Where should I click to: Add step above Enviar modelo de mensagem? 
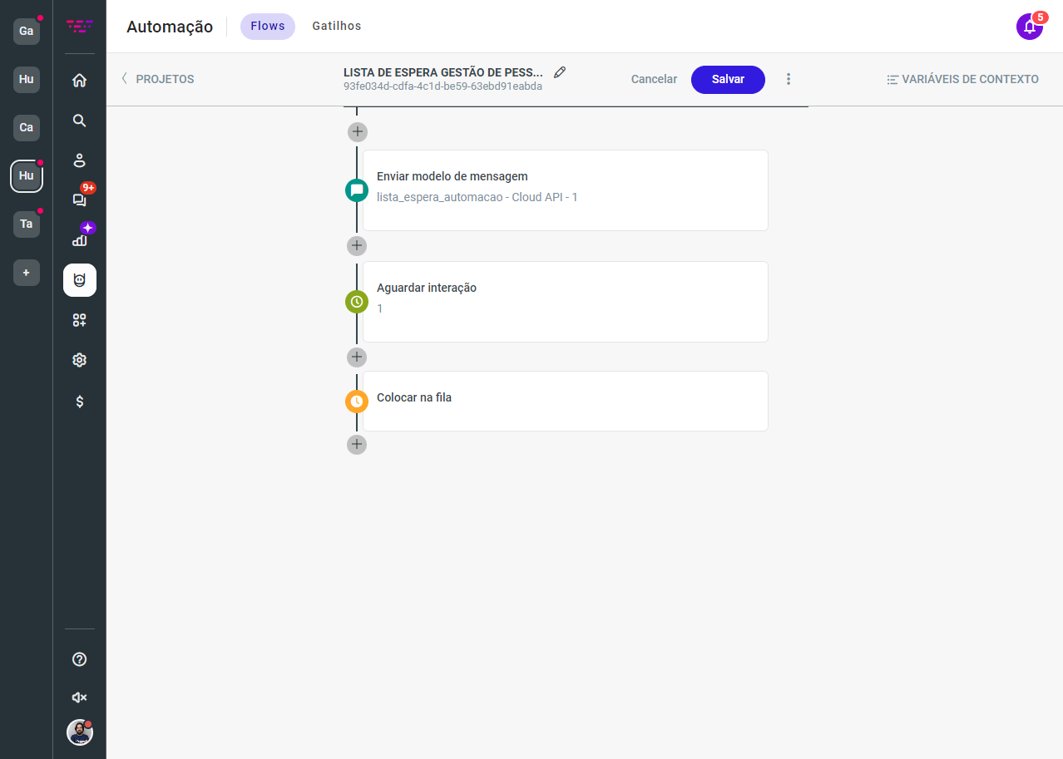357,131
